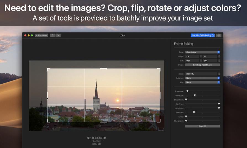
Task: Click the more options icon beside Set Up Deflickering
Action: pos(219,35)
